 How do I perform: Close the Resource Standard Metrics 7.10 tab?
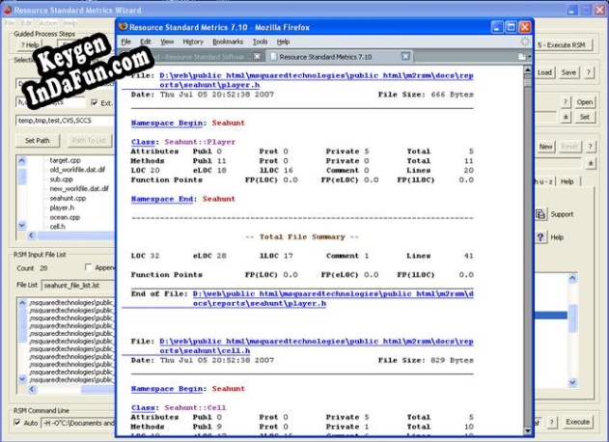point(405,56)
